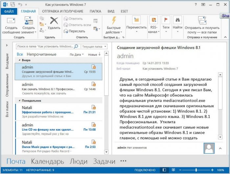Open the ВИД ribbon tab
Image resolution: width=230 pixels, height=174 pixels.
tap(111, 11)
